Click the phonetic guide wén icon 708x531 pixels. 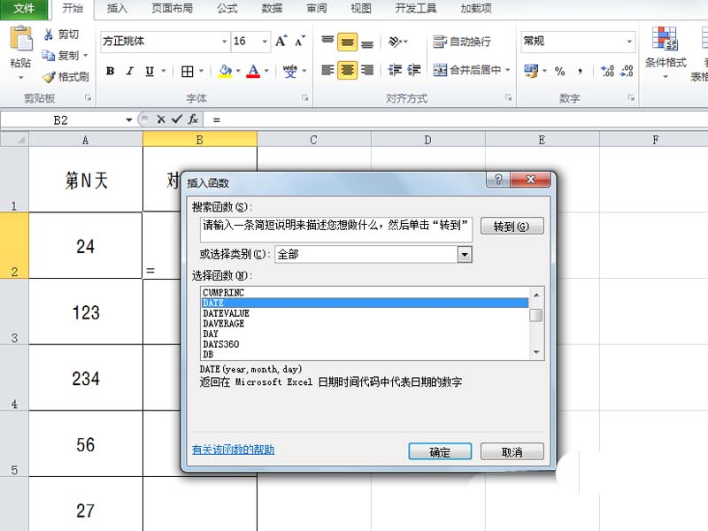click(x=290, y=71)
